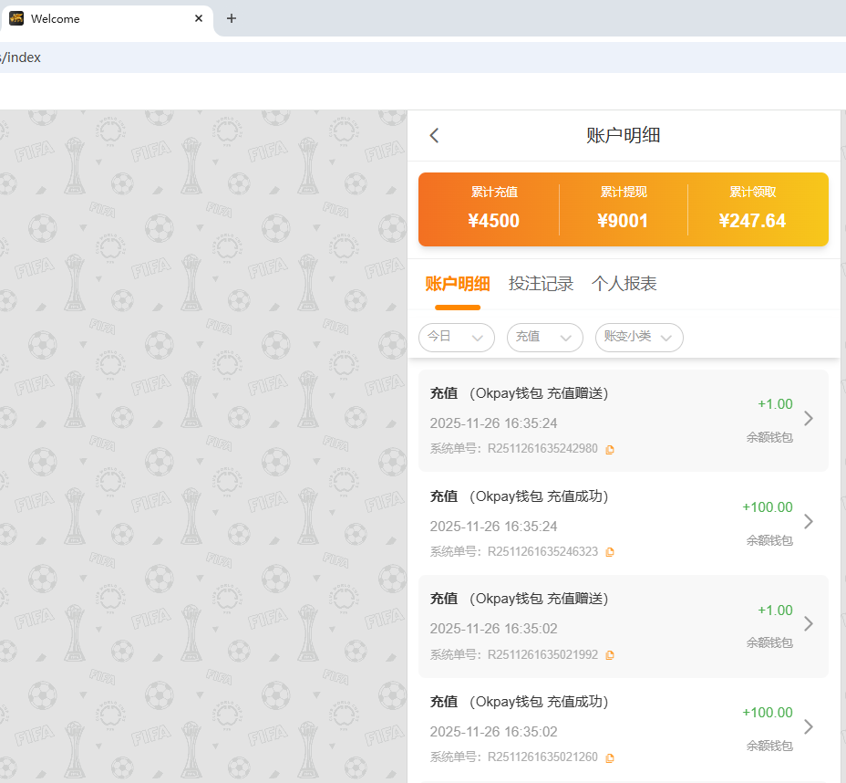
Task: Select the 账户明细 tab
Action: point(458,284)
